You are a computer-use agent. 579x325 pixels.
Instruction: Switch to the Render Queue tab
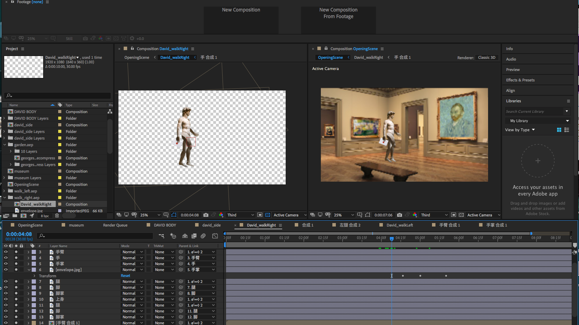coord(115,225)
